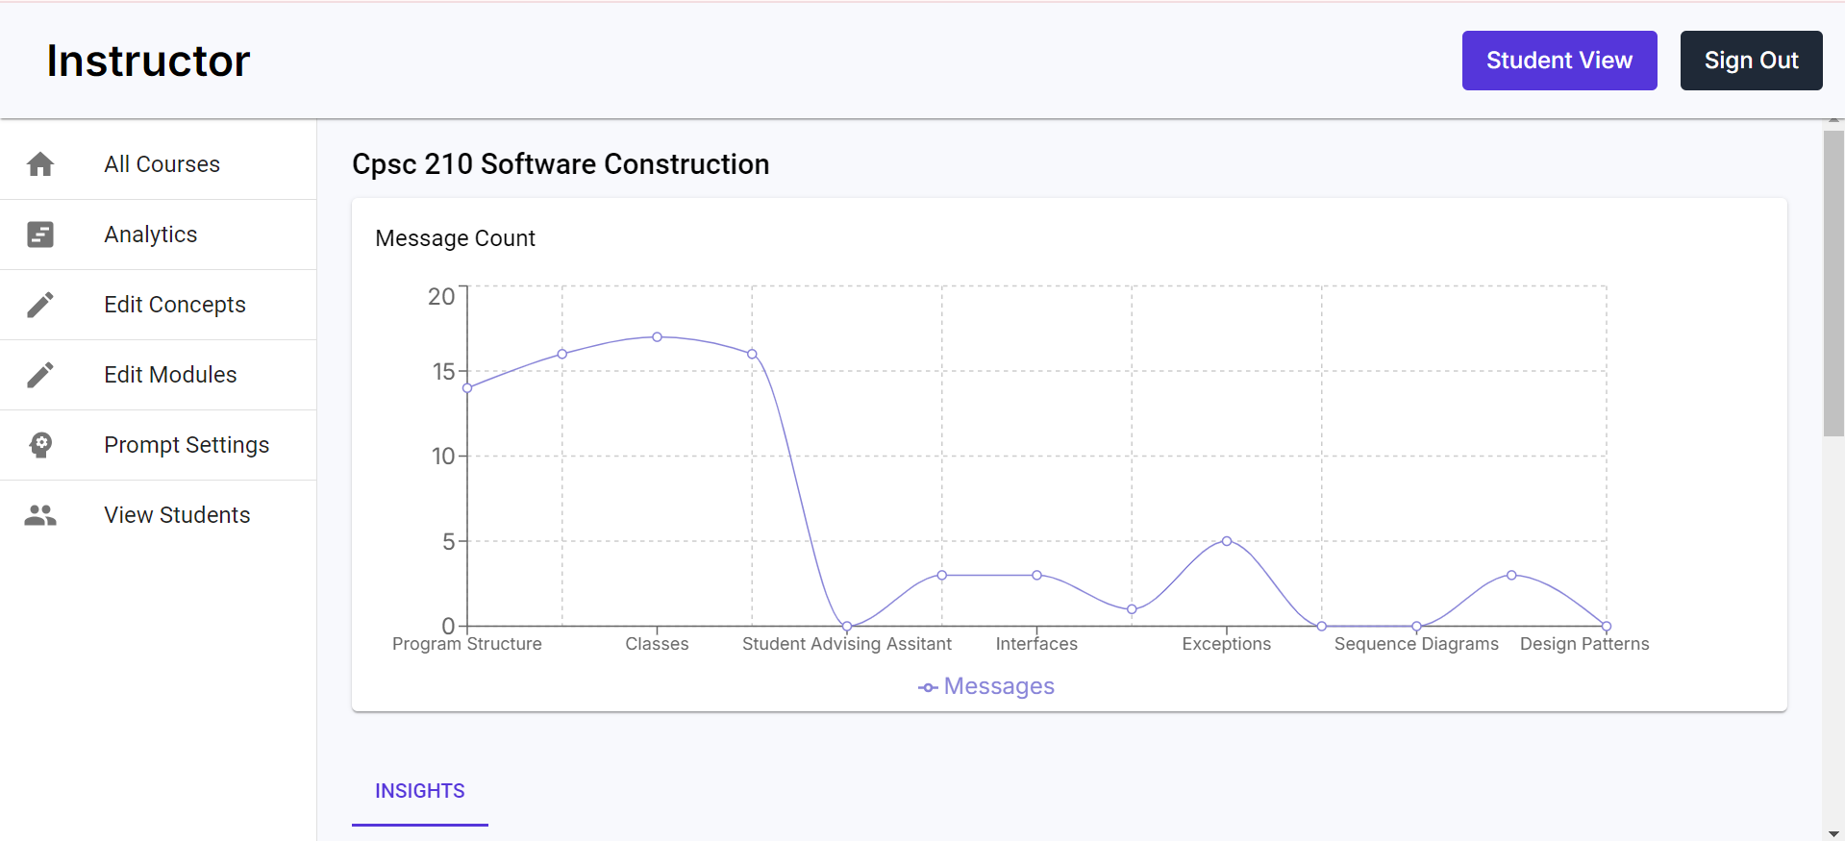
Task: Click the Design Patterns axis label
Action: coord(1584,644)
